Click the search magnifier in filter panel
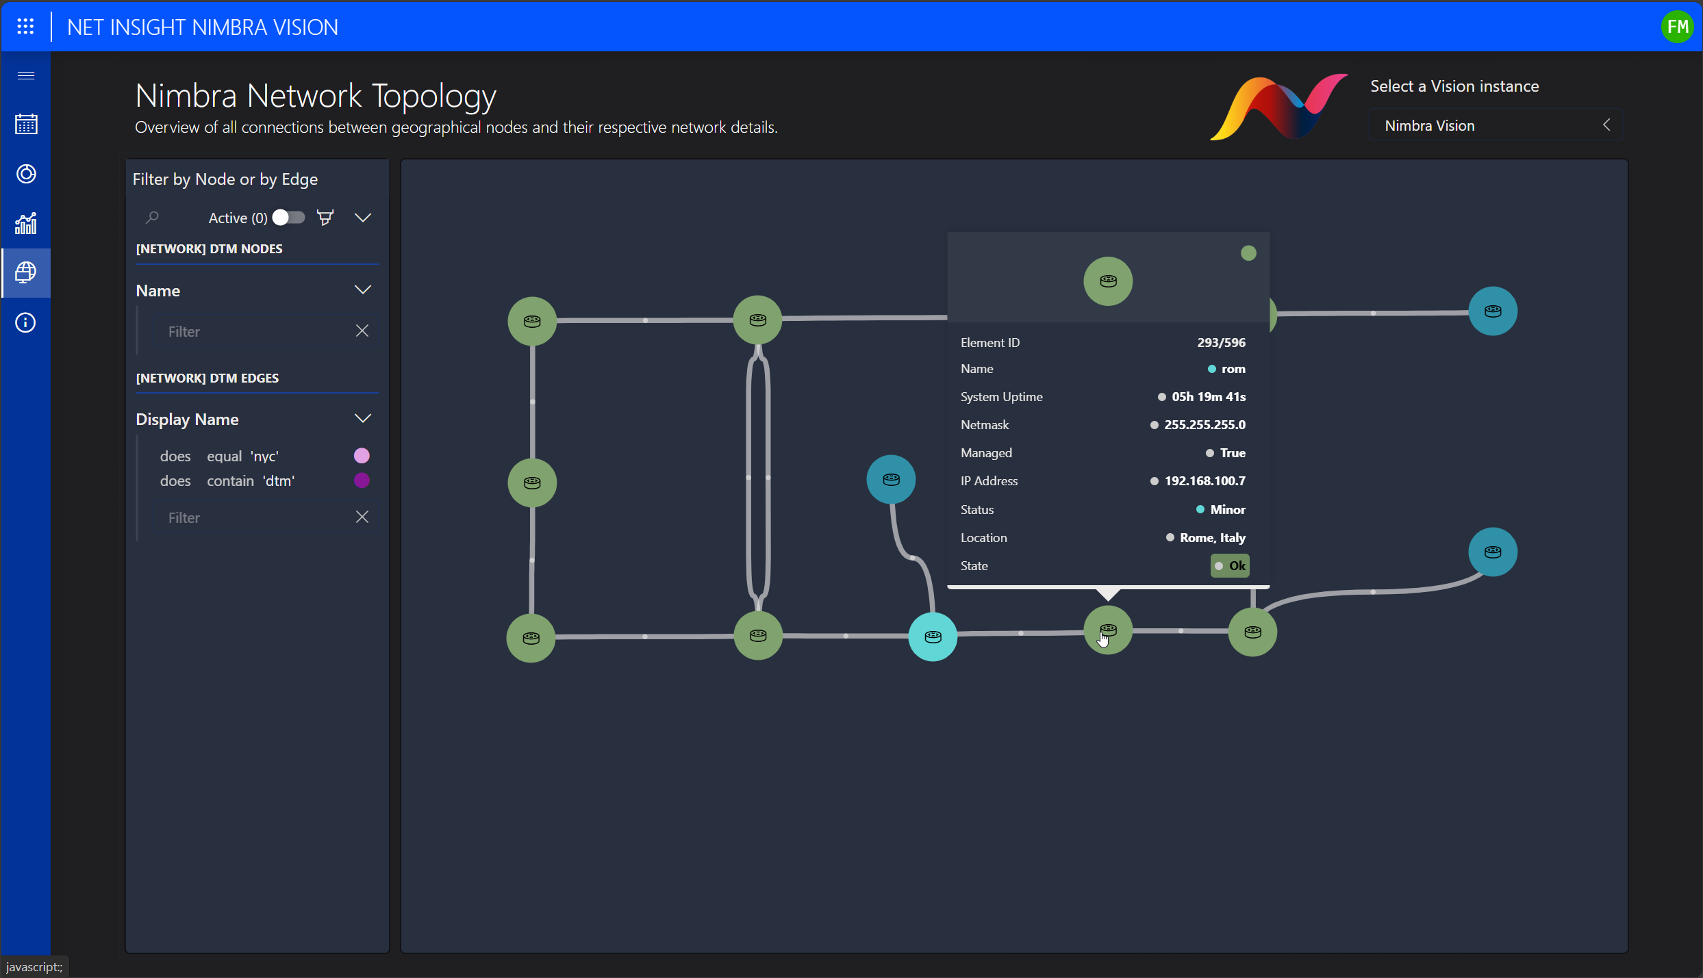The image size is (1703, 978). coord(152,218)
